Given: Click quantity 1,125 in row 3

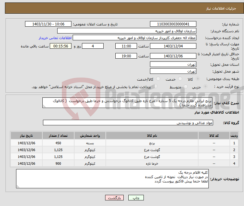Looking at the screenshot, I should tap(58, 157).
